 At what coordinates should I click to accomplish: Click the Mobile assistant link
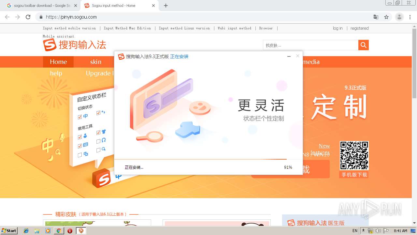[59, 36]
